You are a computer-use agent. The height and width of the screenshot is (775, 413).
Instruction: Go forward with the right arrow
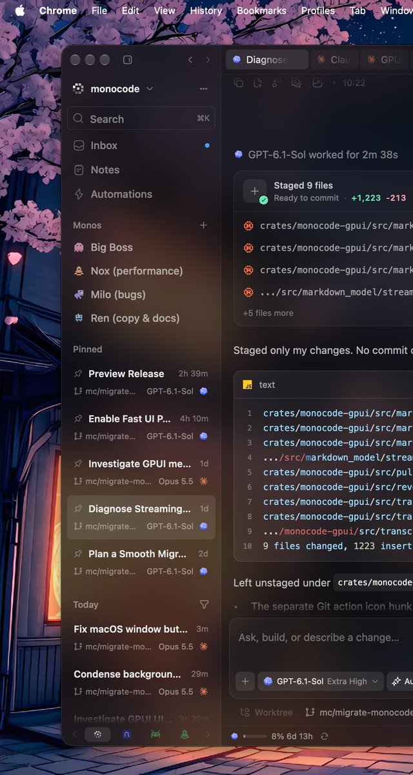pyautogui.click(x=208, y=60)
